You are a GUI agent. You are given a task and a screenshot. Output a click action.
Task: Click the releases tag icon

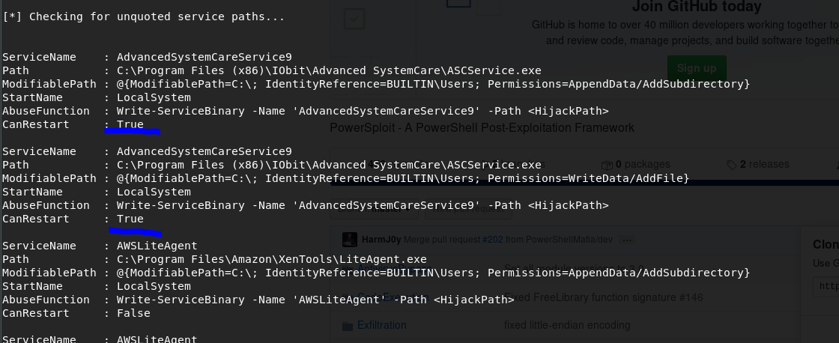coord(731,164)
